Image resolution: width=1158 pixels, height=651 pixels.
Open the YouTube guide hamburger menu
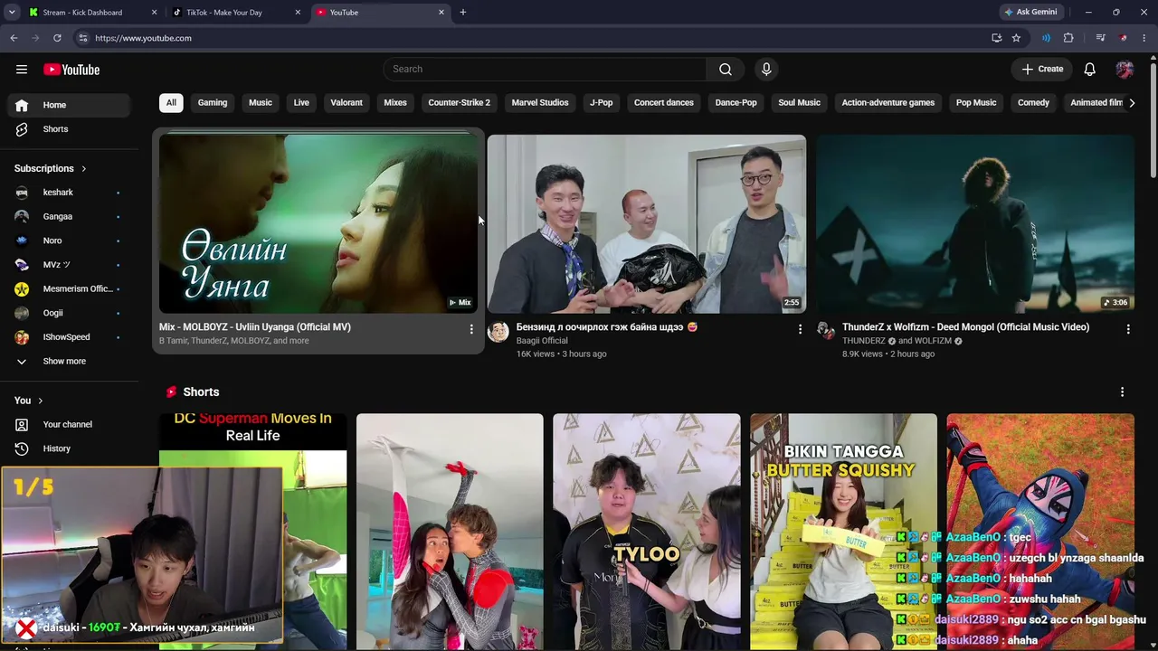[22, 70]
